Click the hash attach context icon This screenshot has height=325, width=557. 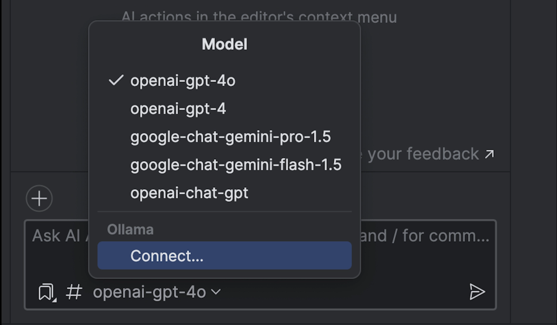(74, 292)
